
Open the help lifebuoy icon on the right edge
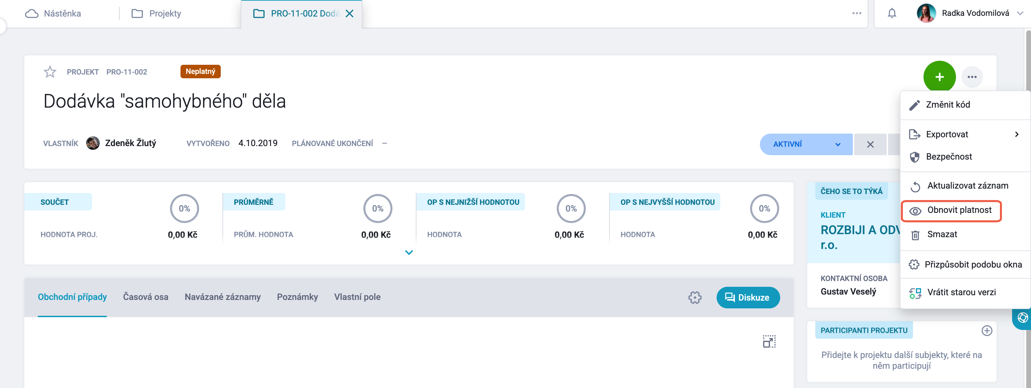1023,318
